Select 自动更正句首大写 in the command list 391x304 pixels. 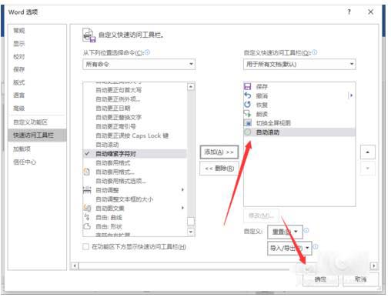tap(135, 90)
